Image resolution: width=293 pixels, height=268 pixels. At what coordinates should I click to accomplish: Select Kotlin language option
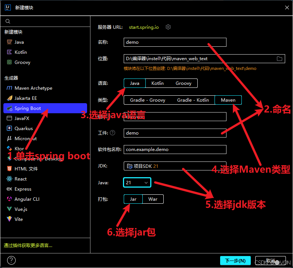pyautogui.click(x=157, y=83)
